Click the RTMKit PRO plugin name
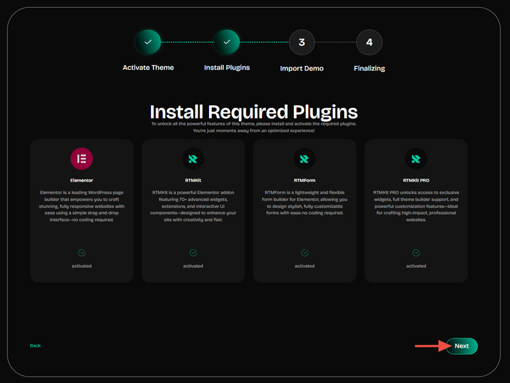Screen dimensions: 510x383 [x=416, y=180]
